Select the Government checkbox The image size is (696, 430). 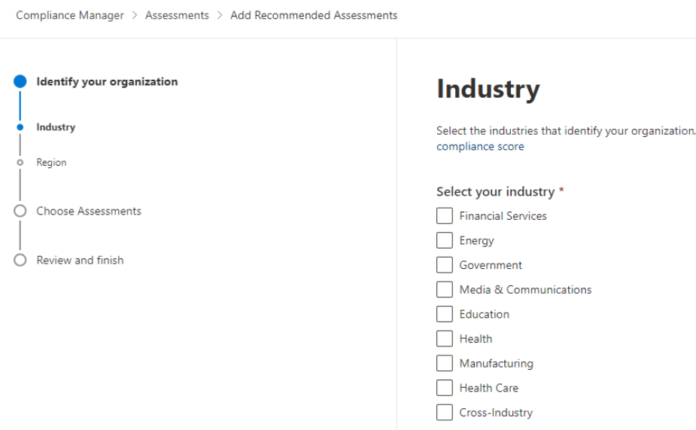(445, 265)
